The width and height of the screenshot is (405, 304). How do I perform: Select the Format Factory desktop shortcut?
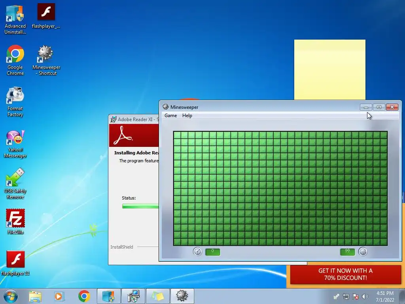pos(15,102)
